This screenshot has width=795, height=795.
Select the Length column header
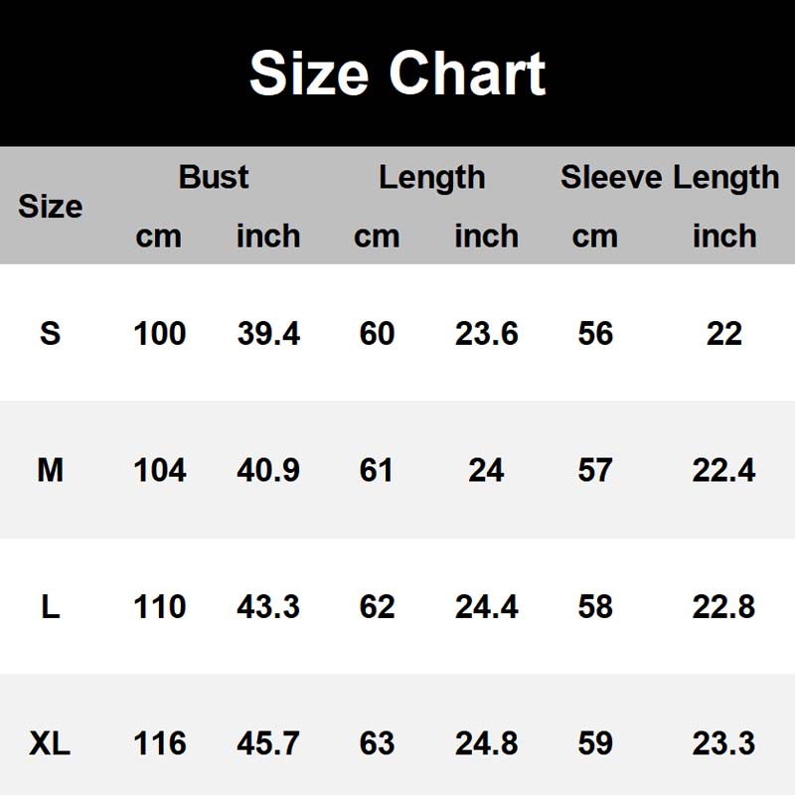pos(431,178)
